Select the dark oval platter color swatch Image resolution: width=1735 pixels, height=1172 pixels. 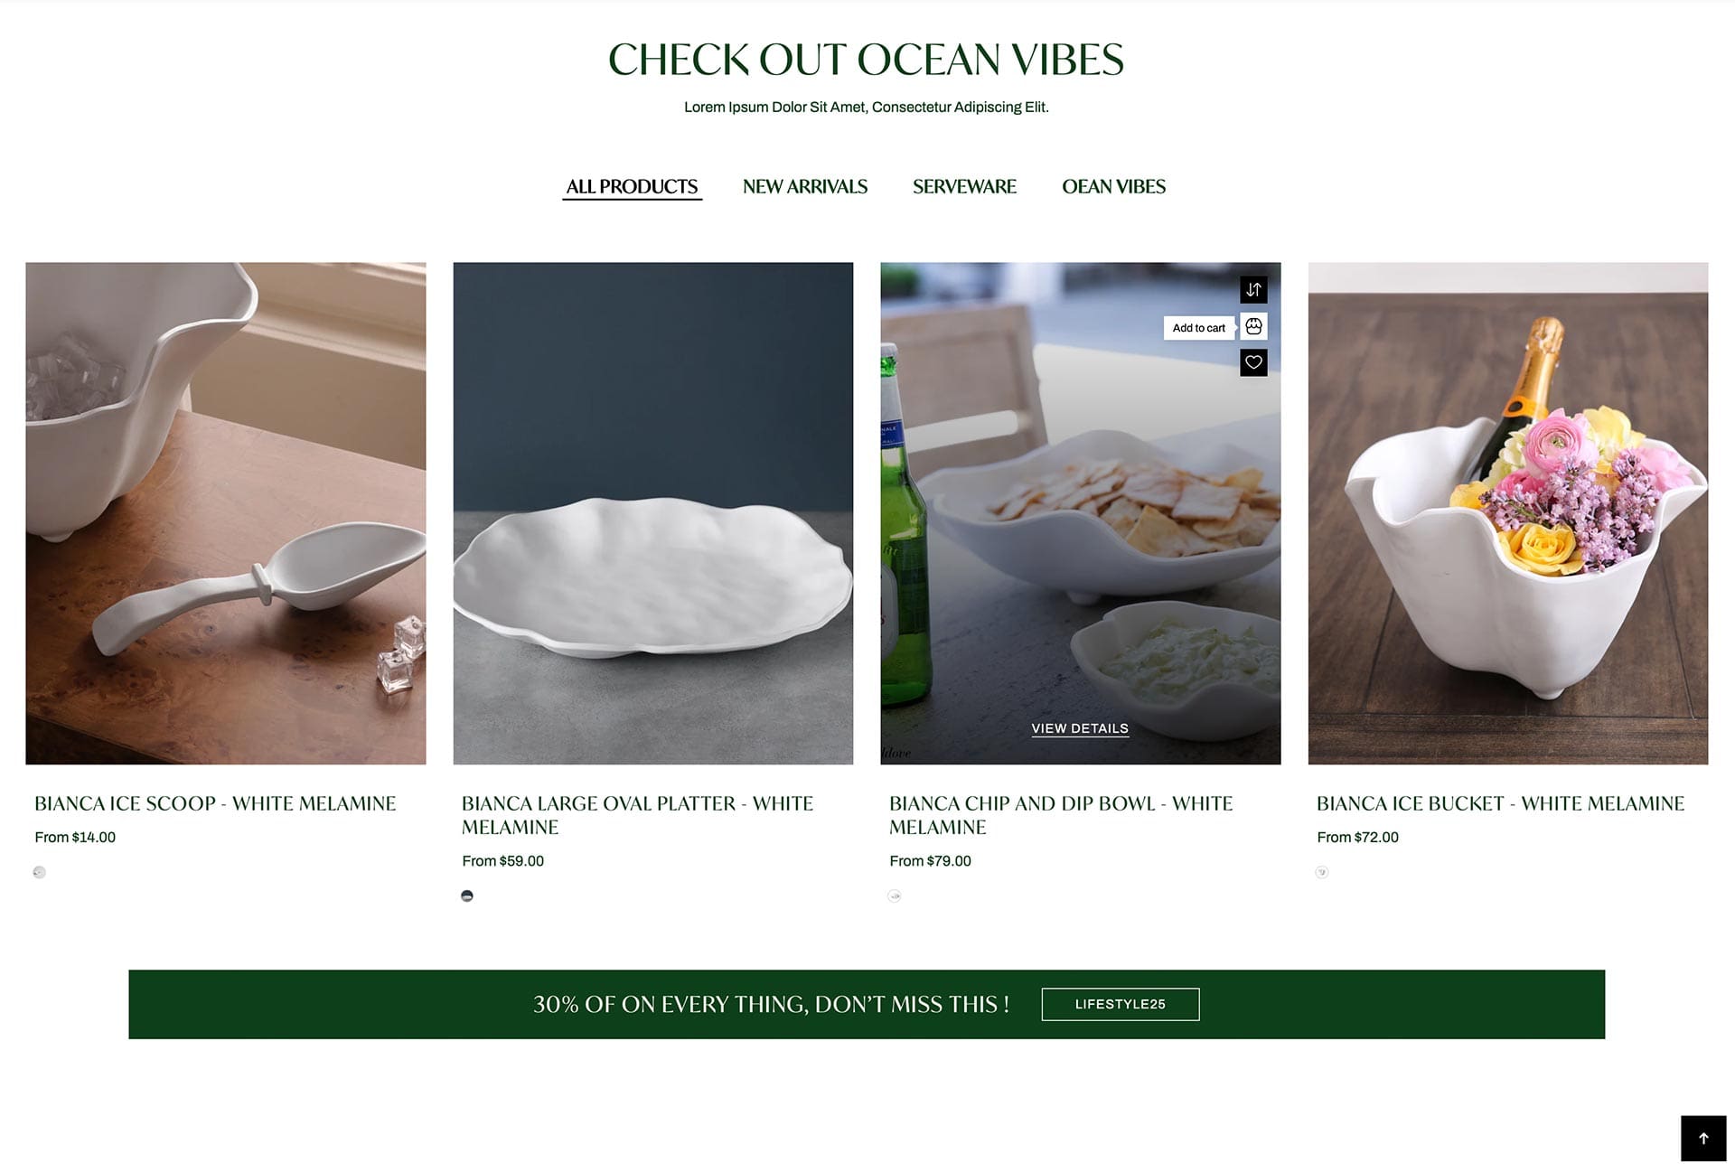(x=467, y=895)
